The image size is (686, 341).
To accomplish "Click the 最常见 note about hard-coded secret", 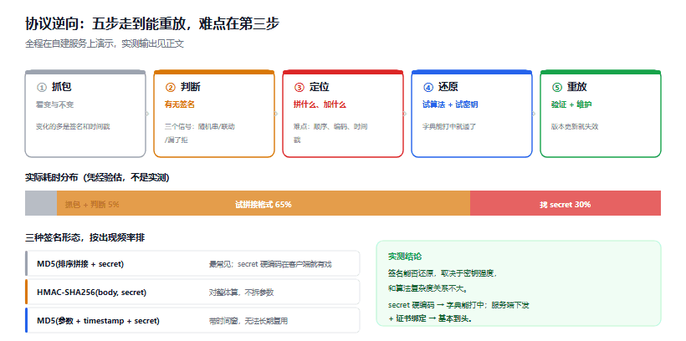I will [x=270, y=264].
